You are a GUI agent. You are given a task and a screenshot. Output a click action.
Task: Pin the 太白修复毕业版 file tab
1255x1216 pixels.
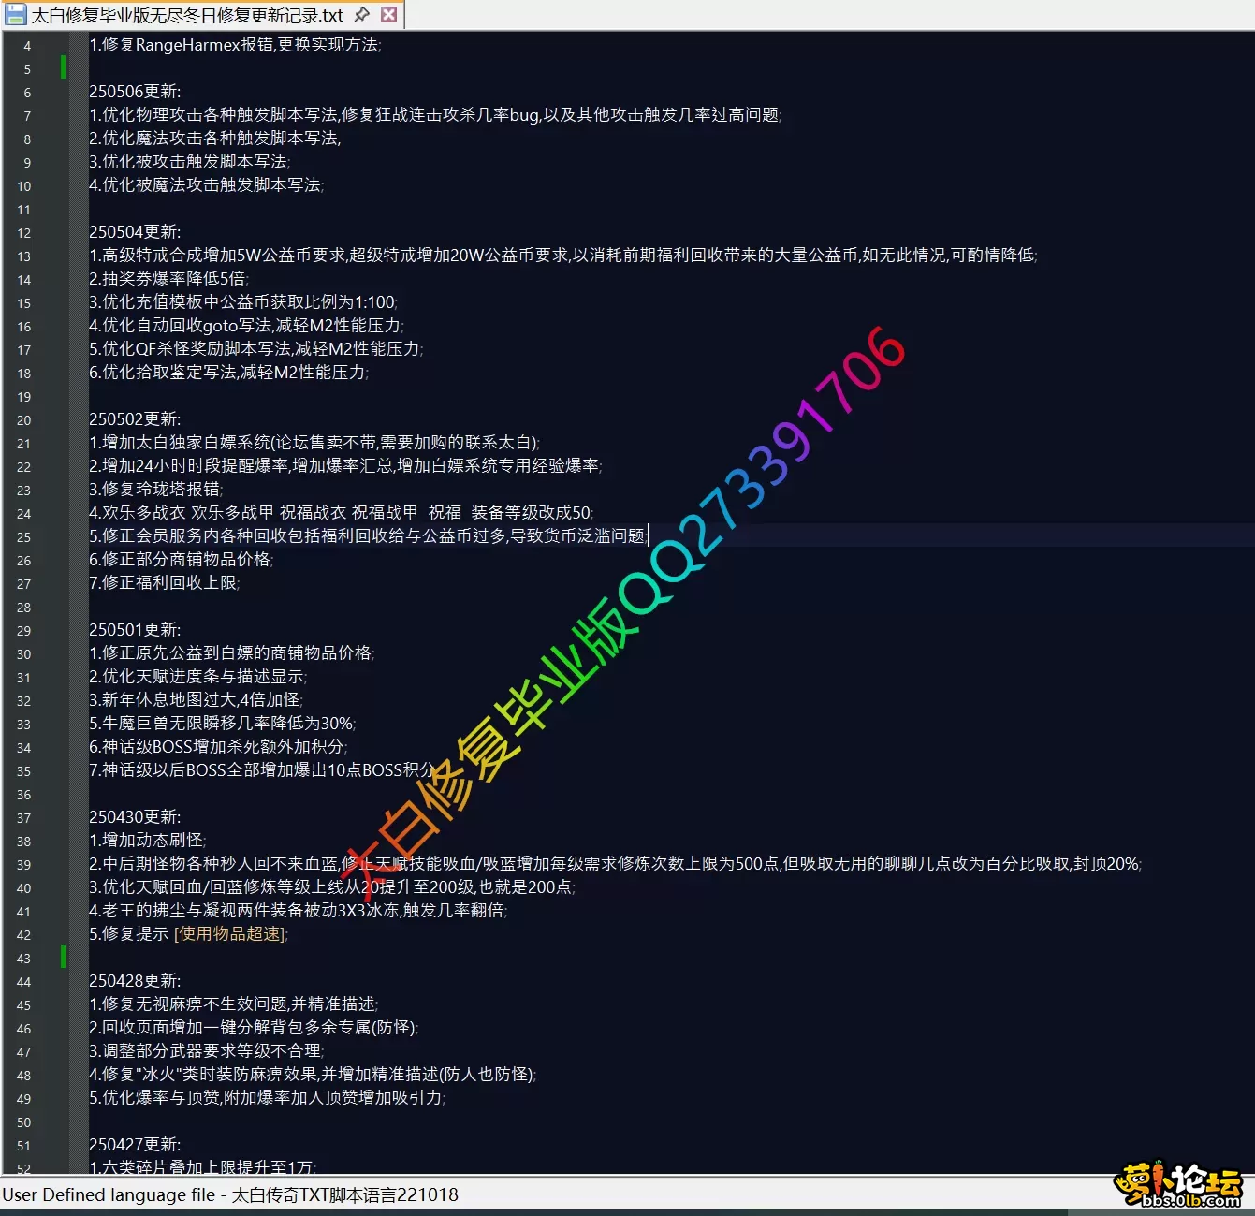click(362, 15)
